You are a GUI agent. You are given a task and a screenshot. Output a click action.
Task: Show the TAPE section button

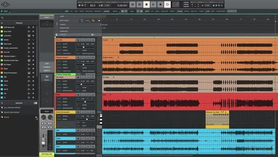click(x=46, y=64)
